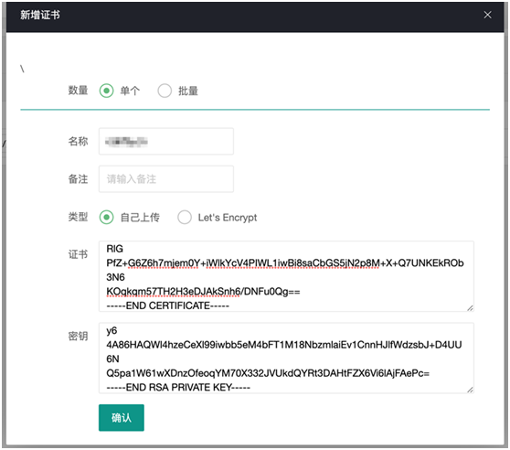Screen dimensions: 510x450
Task: Click inside the 密钥 private key textarea
Action: [x=286, y=358]
